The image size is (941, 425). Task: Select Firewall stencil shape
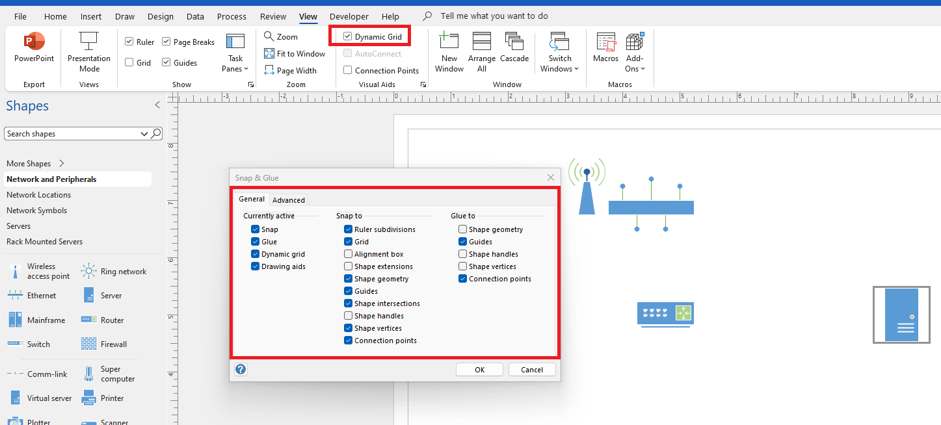pyautogui.click(x=104, y=344)
